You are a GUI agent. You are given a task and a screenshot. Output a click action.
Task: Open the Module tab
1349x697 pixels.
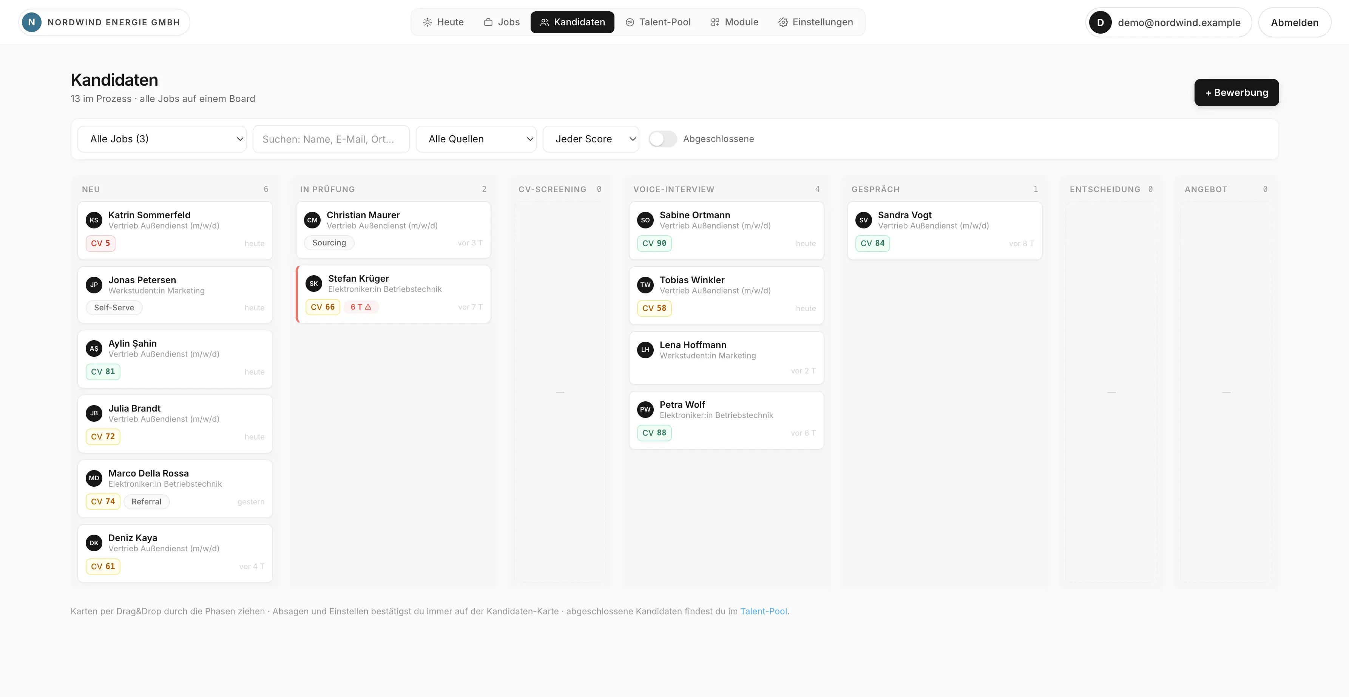point(734,22)
